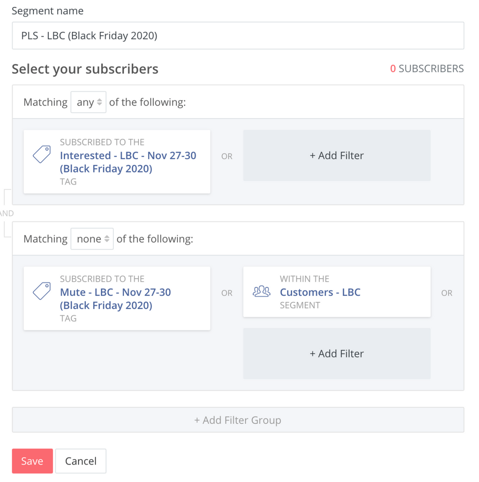Click the Add Filter Group bar
Viewport: 479px width, 482px height.
point(238,420)
